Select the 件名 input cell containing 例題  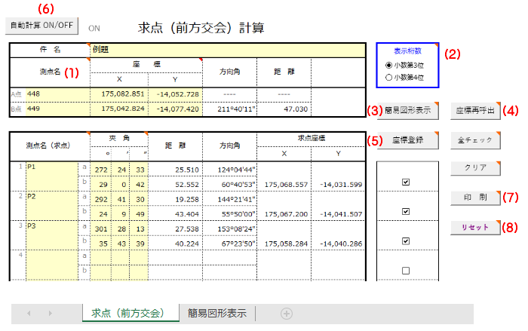pyautogui.click(x=228, y=50)
